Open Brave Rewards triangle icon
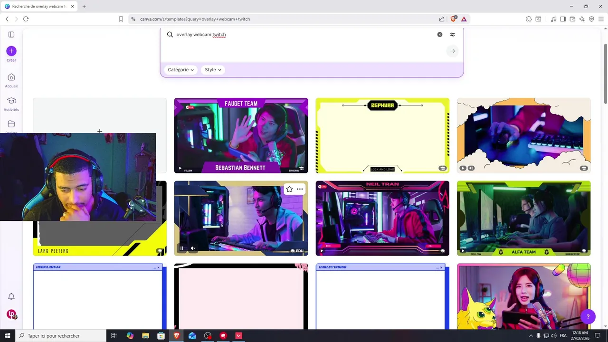Viewport: 608px width, 342px height. [x=464, y=19]
